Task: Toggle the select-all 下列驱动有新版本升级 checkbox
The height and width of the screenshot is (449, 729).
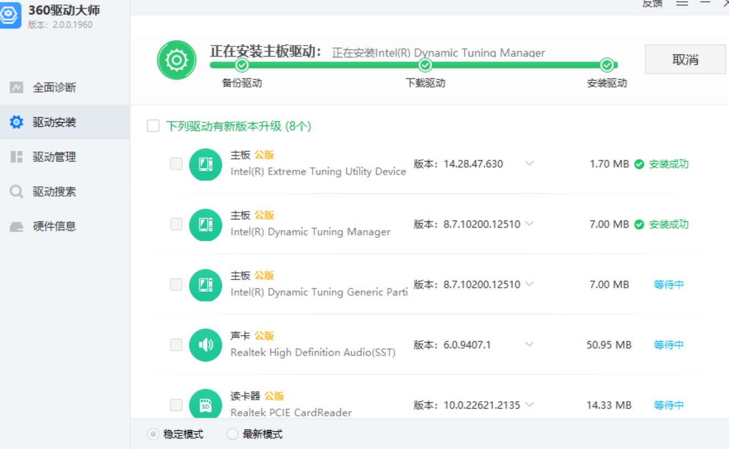Action: [153, 126]
